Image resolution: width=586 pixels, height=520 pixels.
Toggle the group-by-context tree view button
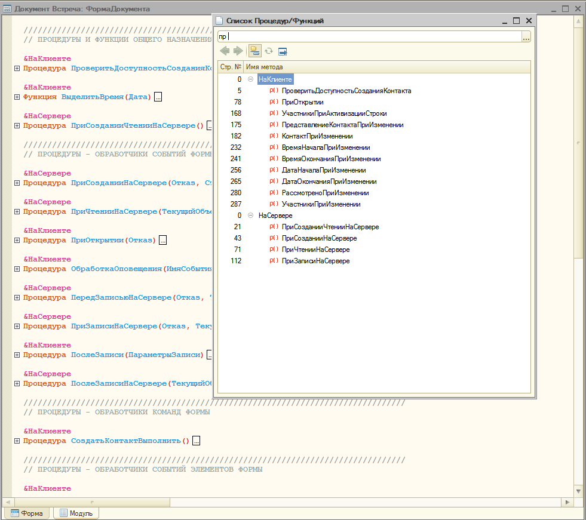pos(254,51)
